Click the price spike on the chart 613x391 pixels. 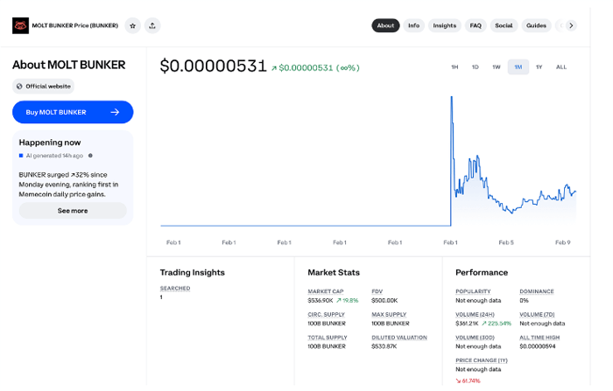[x=451, y=99]
